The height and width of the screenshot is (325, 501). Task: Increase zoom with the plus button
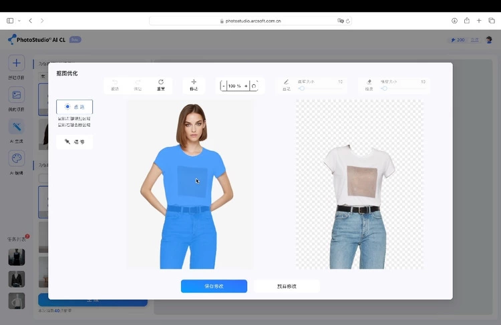point(246,86)
